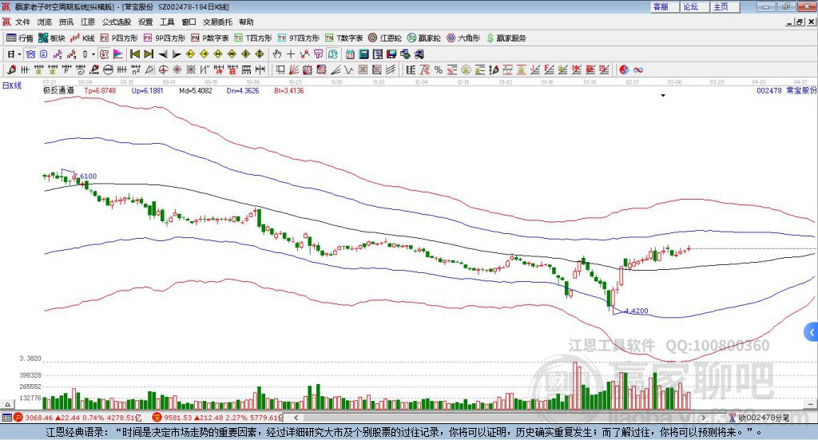Select the spiral drawing tool
This screenshot has height=440, width=818.
[x=81, y=69]
